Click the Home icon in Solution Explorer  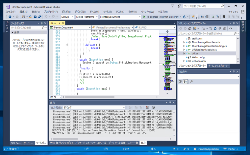tap(189, 29)
